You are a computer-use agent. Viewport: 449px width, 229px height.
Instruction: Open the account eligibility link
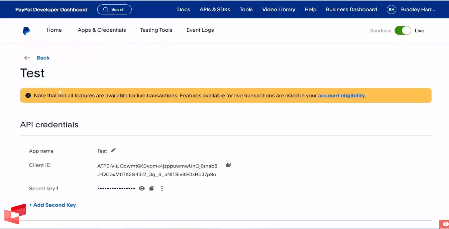[x=341, y=95]
